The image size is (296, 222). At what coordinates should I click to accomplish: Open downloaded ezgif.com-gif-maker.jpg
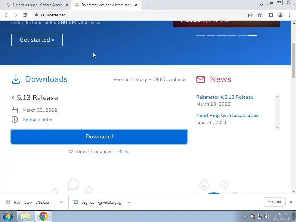point(101,202)
